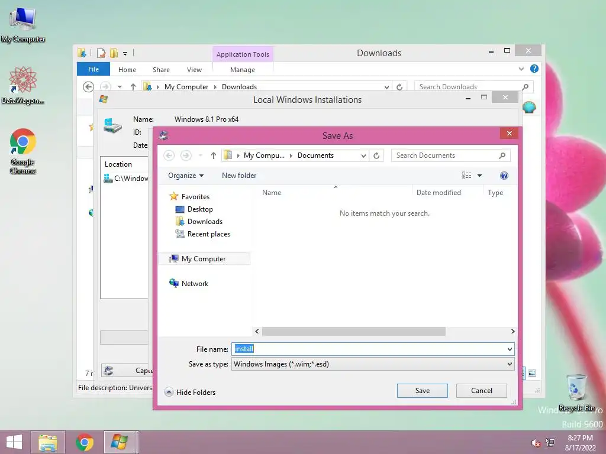This screenshot has height=454, width=606.
Task: Refresh the Downloads window
Action: pos(399,87)
